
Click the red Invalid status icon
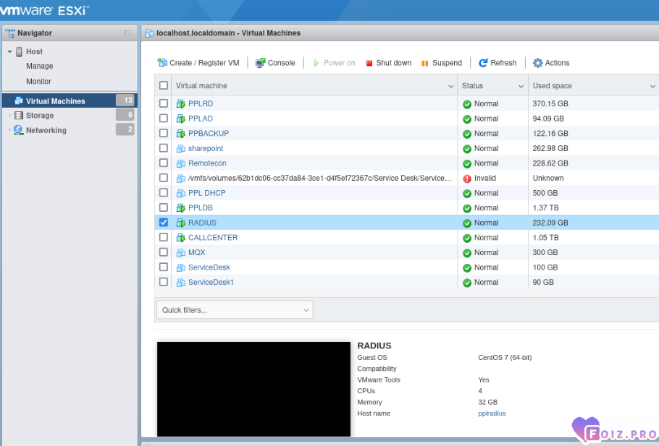pos(467,179)
